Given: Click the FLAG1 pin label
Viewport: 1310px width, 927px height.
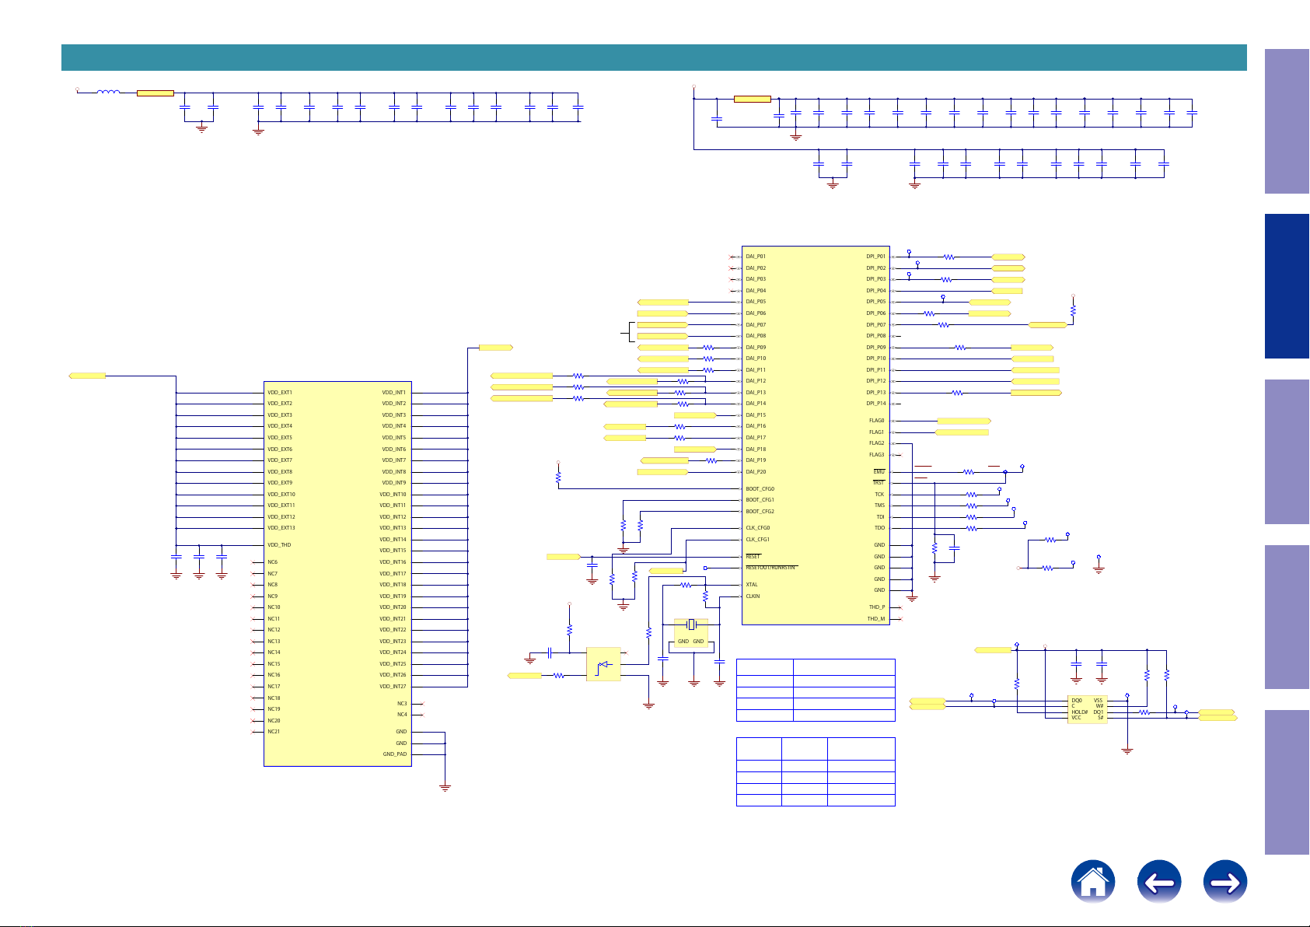Looking at the screenshot, I should [x=877, y=432].
